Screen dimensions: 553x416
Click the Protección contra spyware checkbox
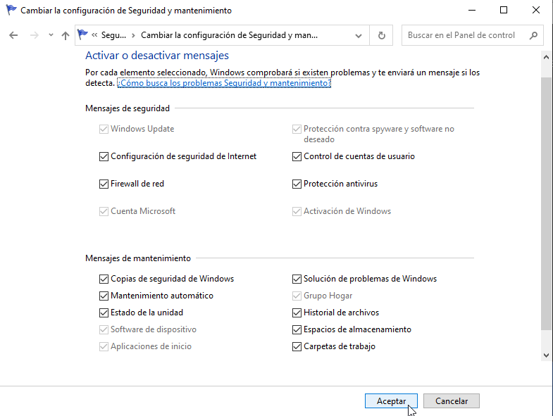tap(297, 129)
